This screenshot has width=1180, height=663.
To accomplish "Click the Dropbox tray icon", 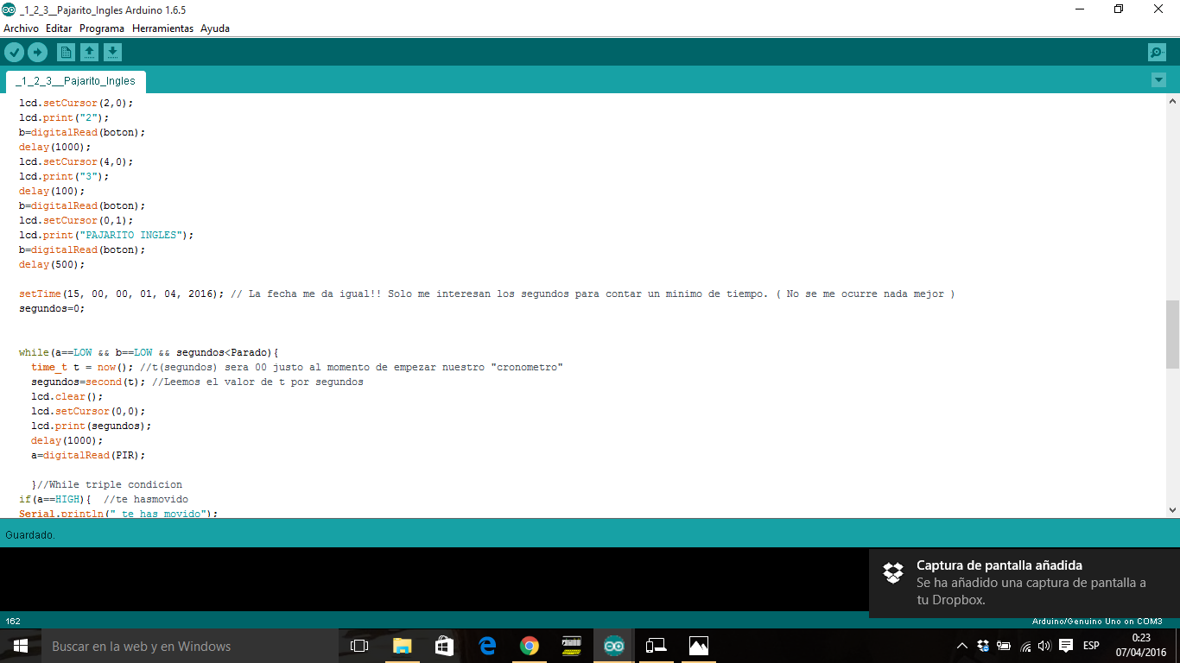I will pyautogui.click(x=983, y=646).
